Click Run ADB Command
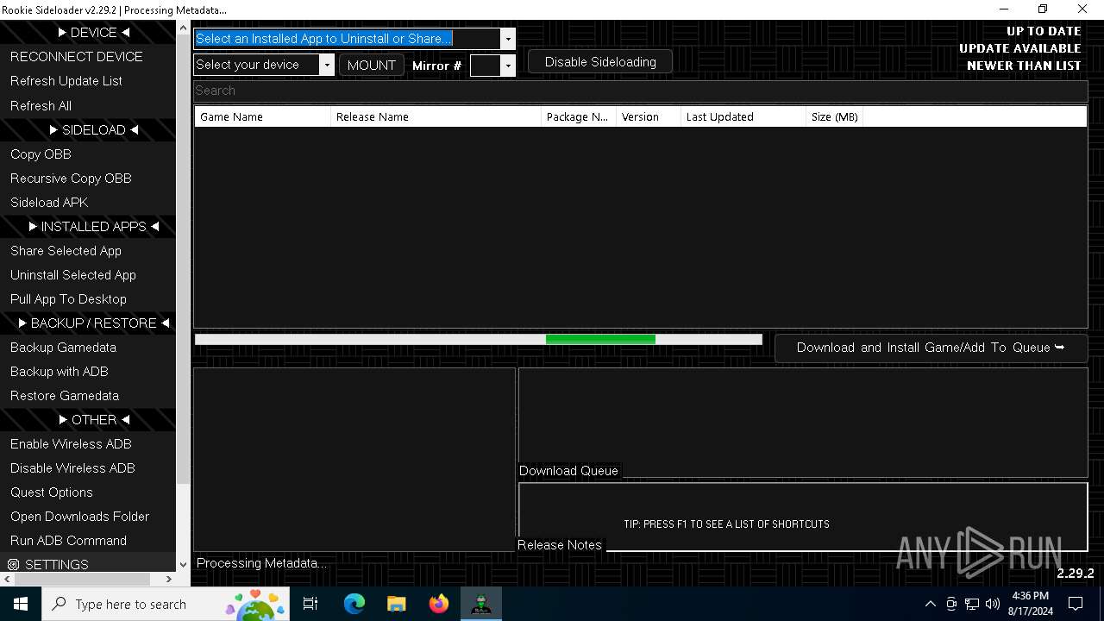The image size is (1104, 621). point(68,540)
